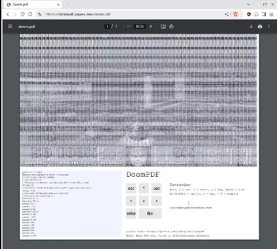This screenshot has width=277, height=249.
Task: Open a new browser tab
Action: click(x=67, y=4)
